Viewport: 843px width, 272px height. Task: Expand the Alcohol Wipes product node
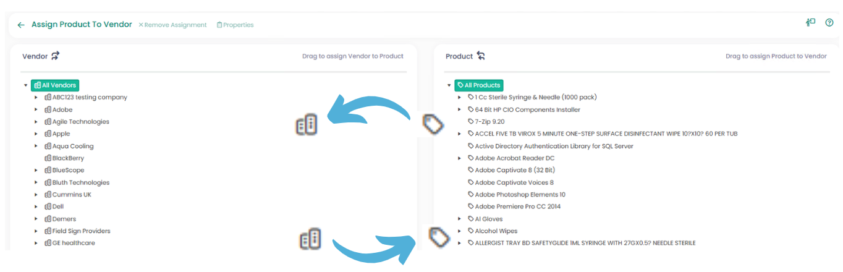[459, 231]
